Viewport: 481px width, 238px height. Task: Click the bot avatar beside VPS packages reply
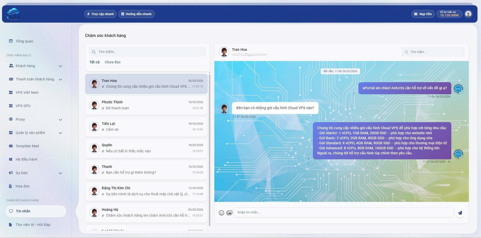click(x=458, y=154)
